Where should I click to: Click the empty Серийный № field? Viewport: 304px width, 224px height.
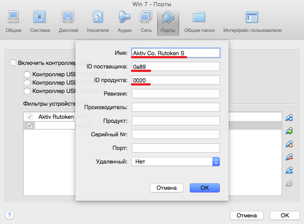pyautogui.click(x=176, y=135)
